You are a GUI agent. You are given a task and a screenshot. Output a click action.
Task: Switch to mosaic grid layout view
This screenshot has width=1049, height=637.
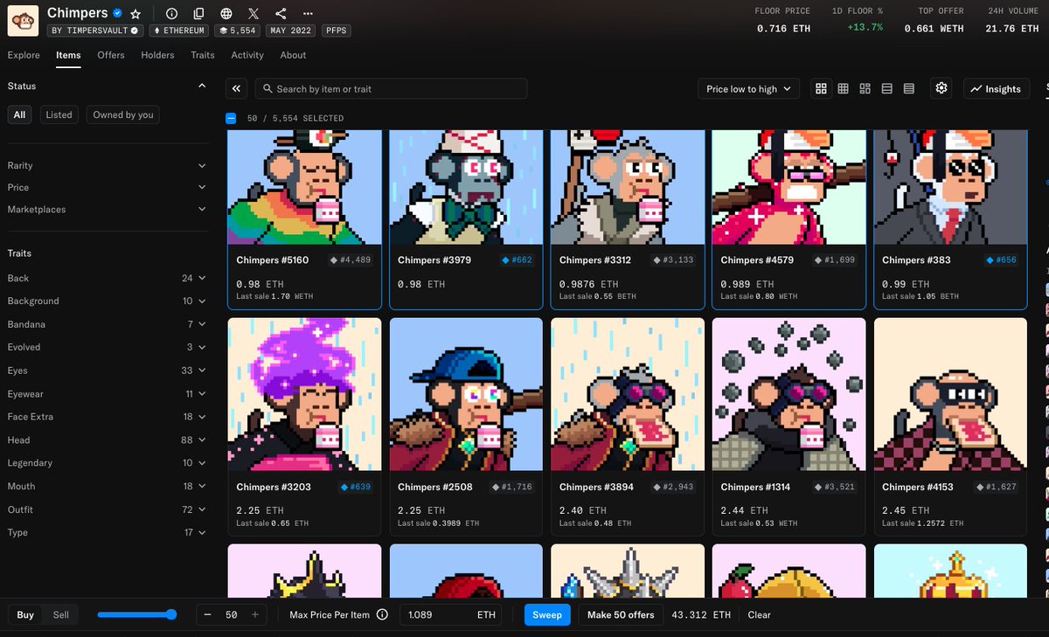(865, 88)
